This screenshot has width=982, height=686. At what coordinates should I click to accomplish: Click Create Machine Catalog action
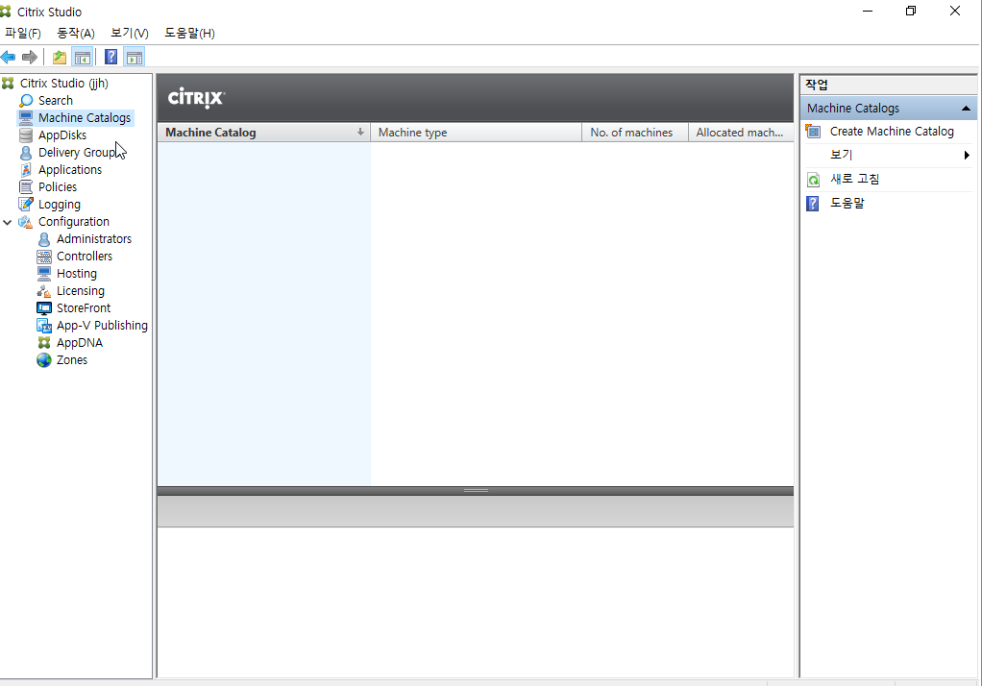point(892,132)
